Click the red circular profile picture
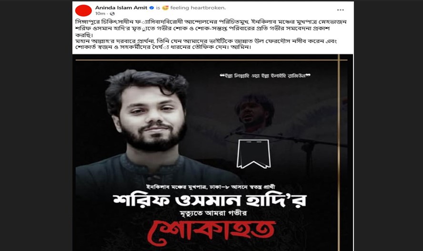 point(83,10)
